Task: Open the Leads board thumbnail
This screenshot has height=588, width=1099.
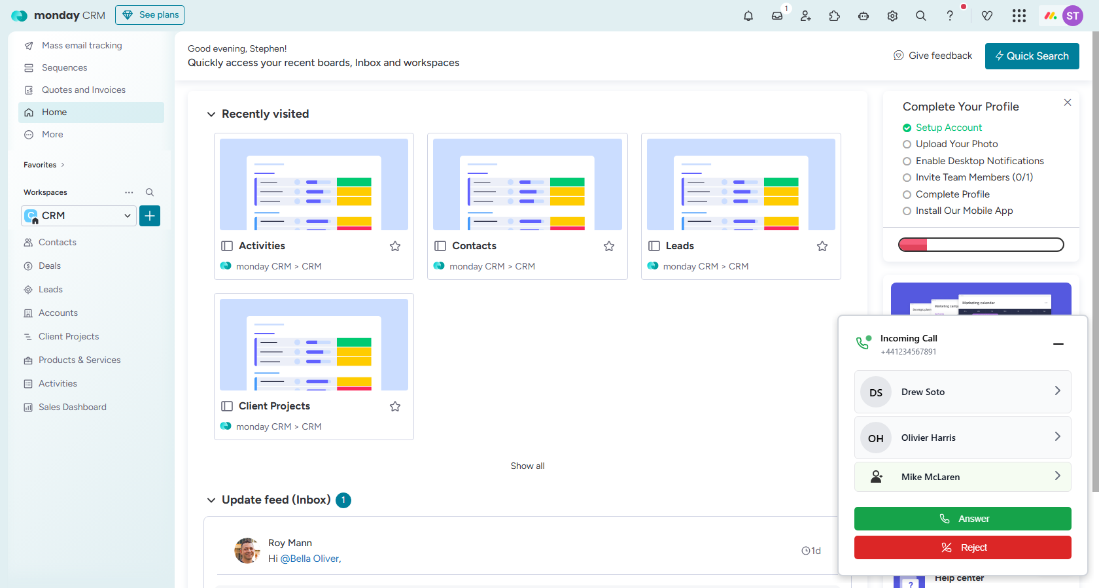Action: tap(741, 184)
